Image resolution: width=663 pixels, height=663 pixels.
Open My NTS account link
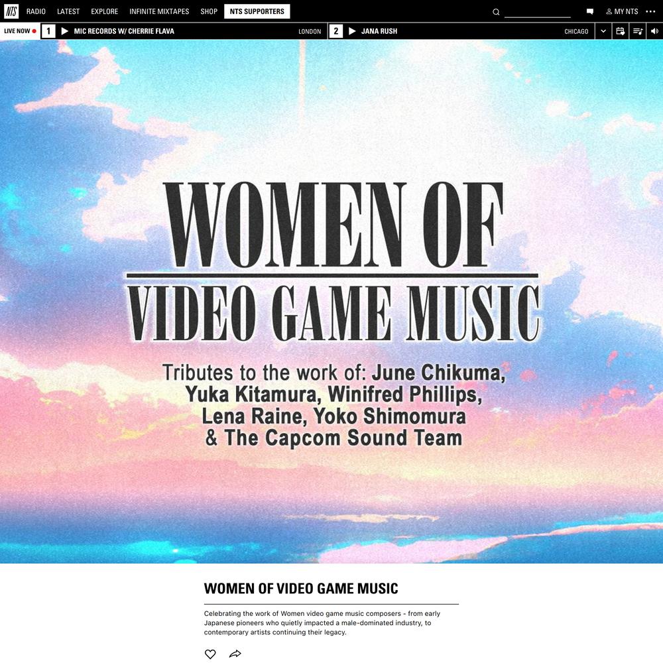click(622, 11)
